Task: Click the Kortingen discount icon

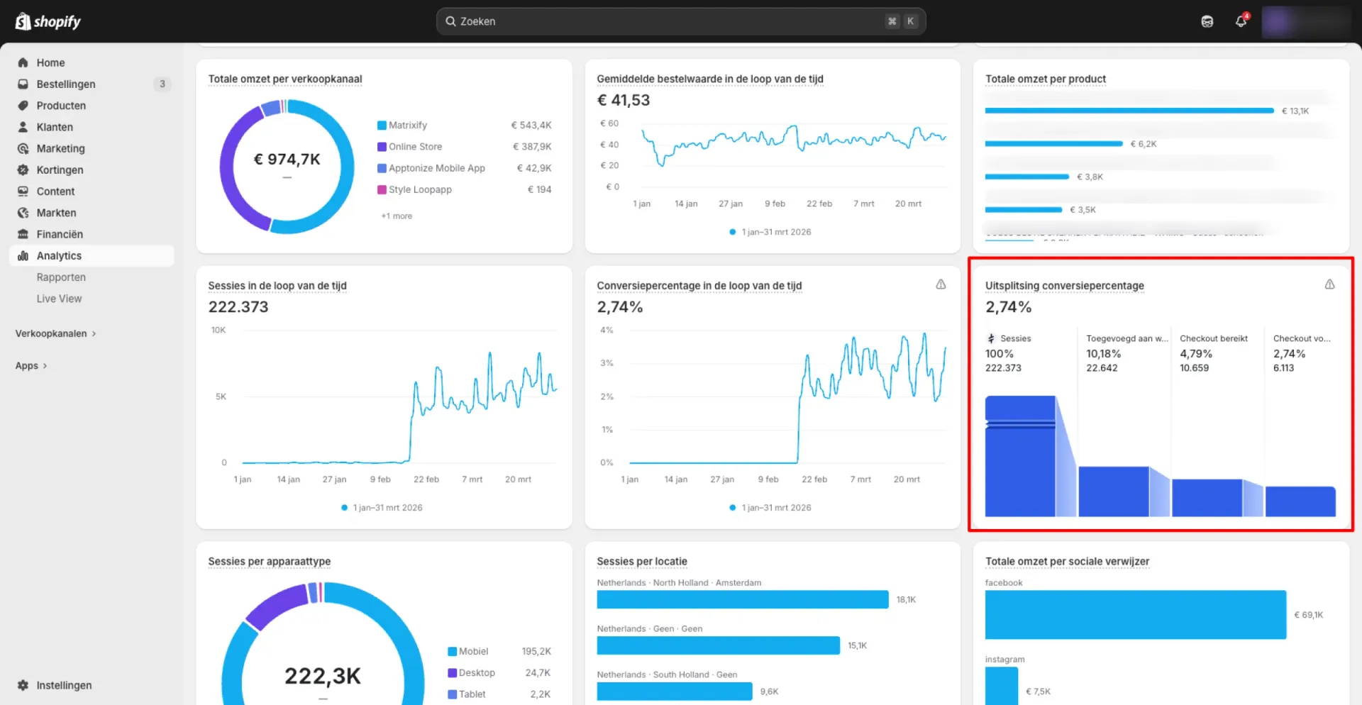Action: pyautogui.click(x=23, y=170)
